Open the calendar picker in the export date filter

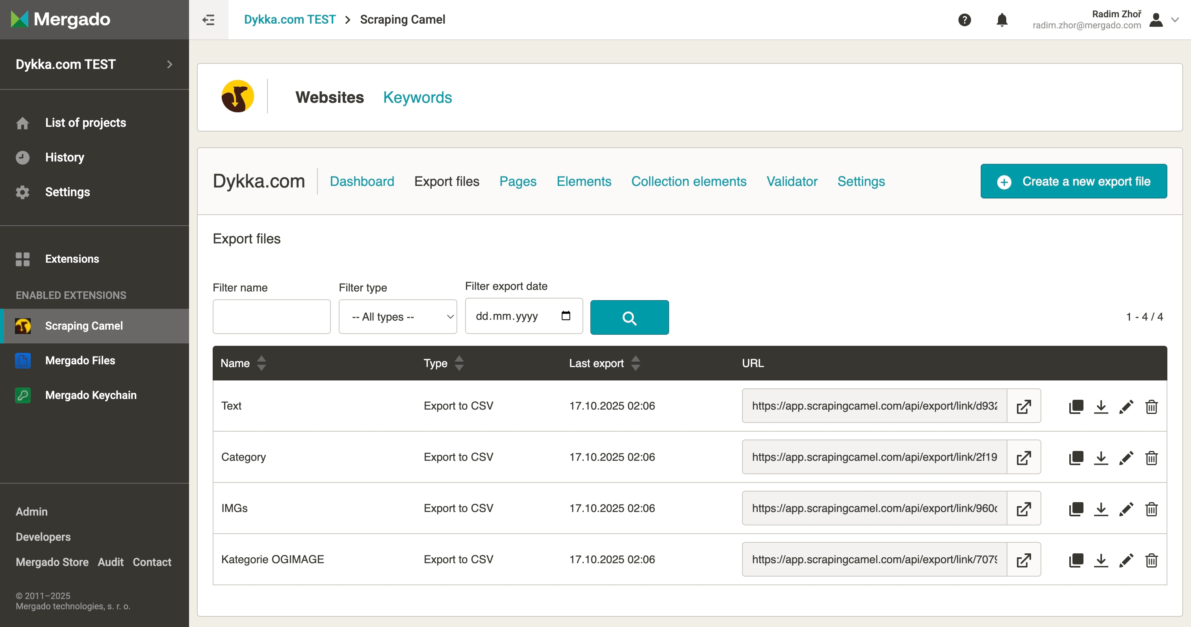pos(566,316)
